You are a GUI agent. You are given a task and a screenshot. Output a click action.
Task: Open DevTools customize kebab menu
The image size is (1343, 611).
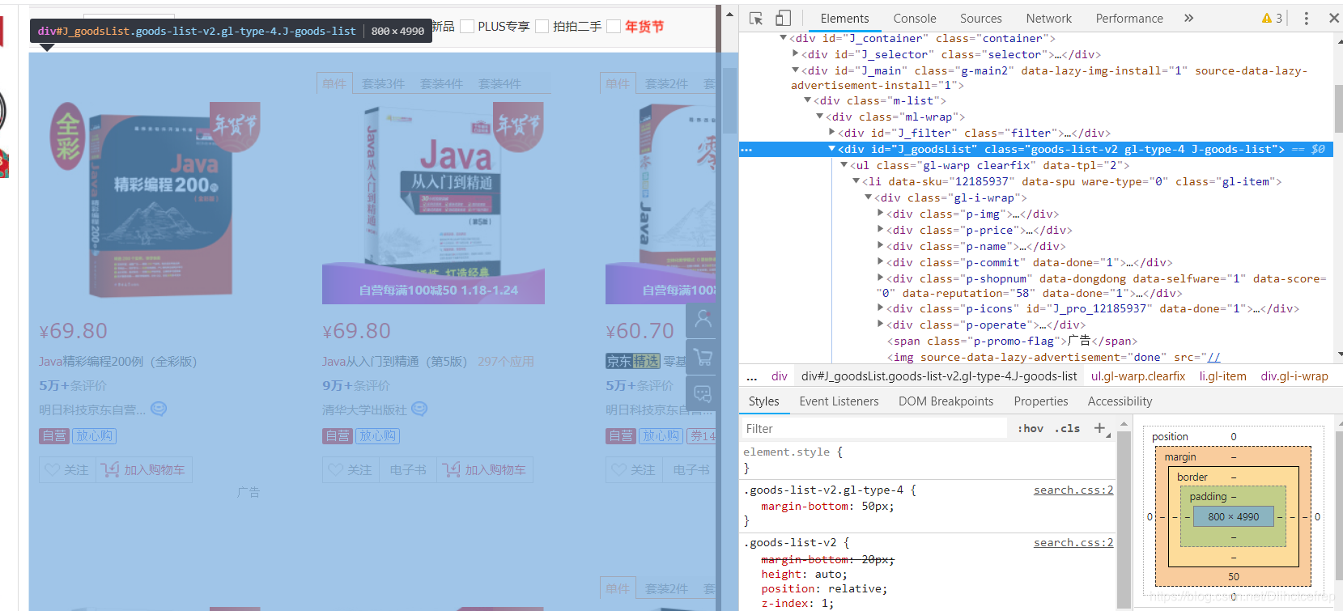tap(1306, 18)
